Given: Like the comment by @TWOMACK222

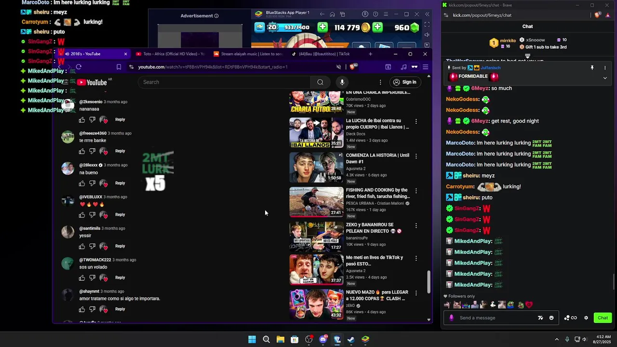Looking at the screenshot, I should [82, 278].
